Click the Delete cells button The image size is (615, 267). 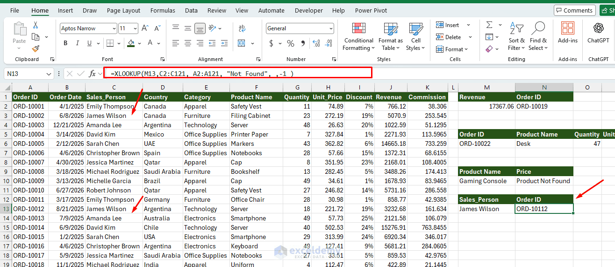click(x=449, y=37)
